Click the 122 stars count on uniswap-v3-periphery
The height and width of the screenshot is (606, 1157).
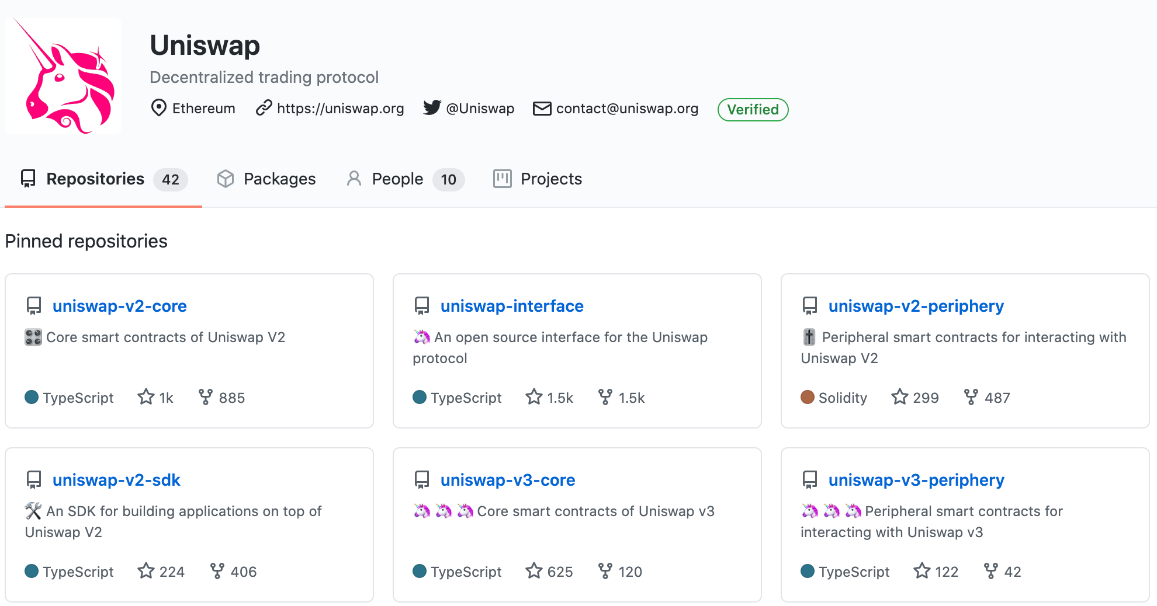[x=947, y=572]
